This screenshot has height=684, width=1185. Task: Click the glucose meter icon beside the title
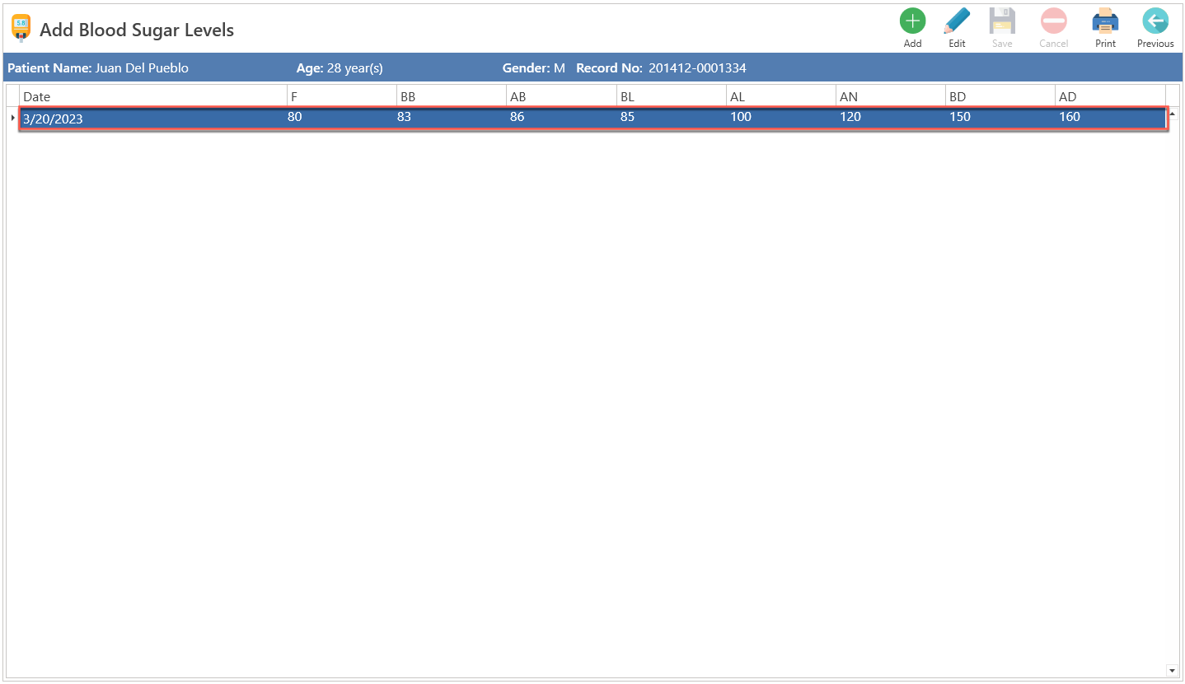(x=21, y=29)
